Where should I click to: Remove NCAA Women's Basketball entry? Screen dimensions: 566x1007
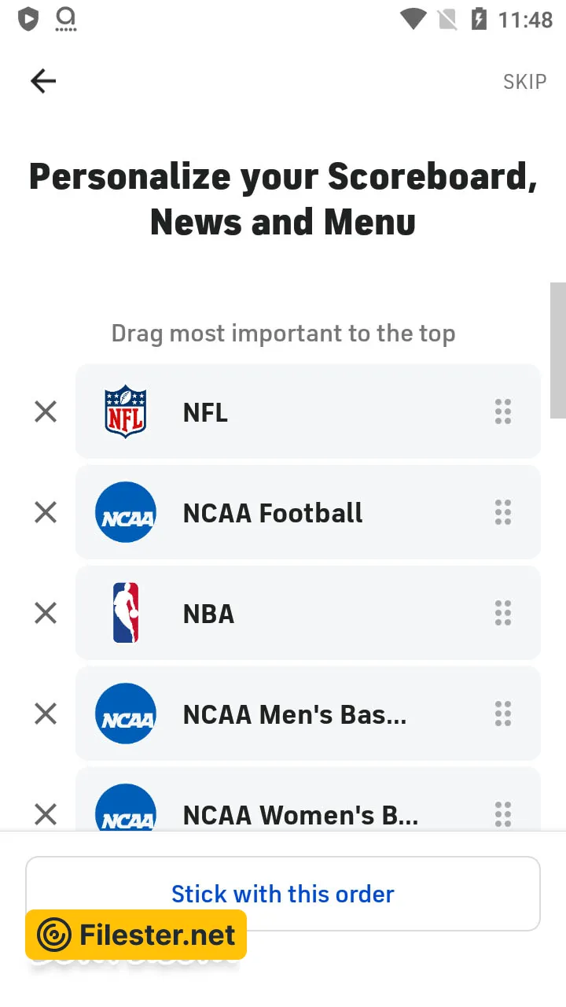pos(46,814)
